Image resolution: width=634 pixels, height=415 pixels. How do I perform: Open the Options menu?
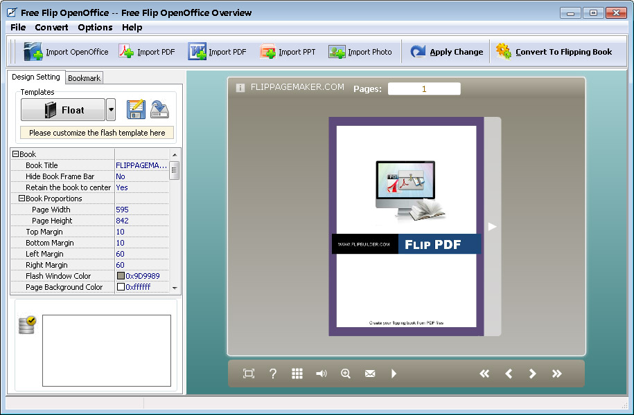coord(95,28)
